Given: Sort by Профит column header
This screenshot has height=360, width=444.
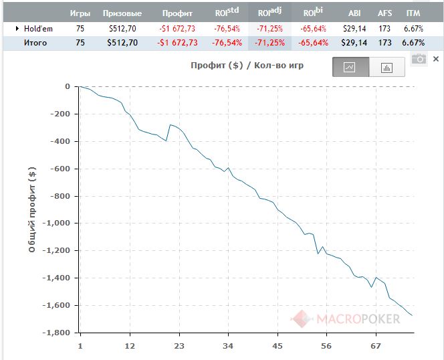Looking at the screenshot, I should [178, 13].
